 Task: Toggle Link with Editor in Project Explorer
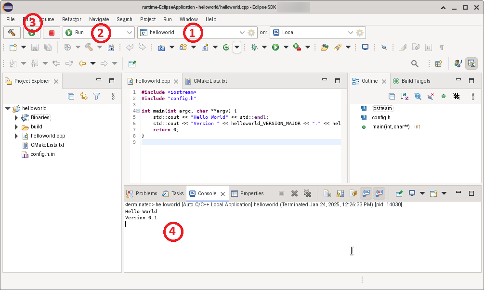pos(84,97)
